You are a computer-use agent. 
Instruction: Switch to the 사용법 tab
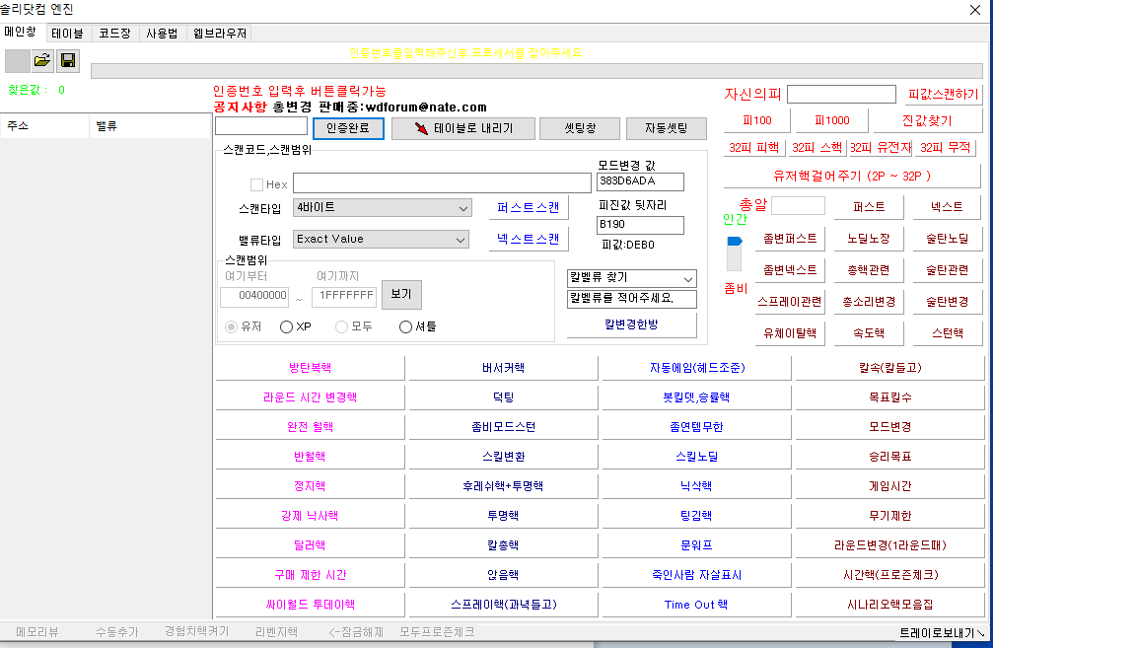[162, 33]
